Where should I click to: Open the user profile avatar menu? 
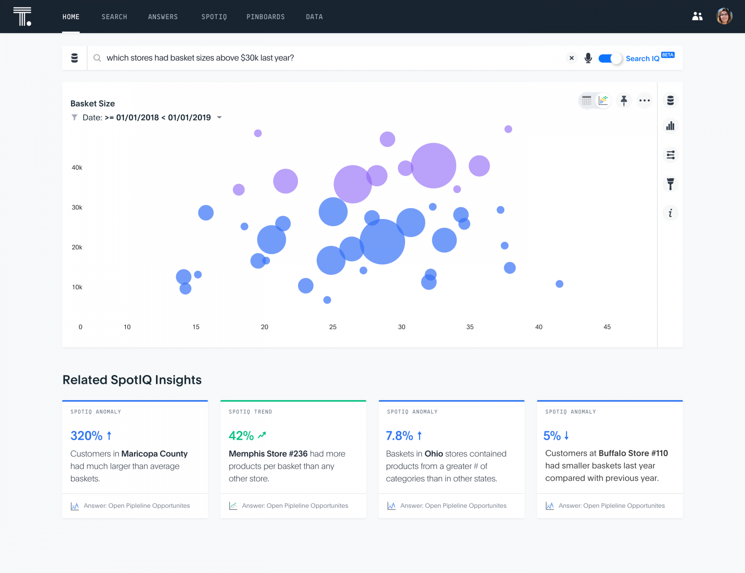pos(724,16)
